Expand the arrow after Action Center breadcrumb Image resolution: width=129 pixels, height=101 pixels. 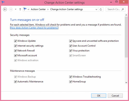pyautogui.click(x=48, y=9)
